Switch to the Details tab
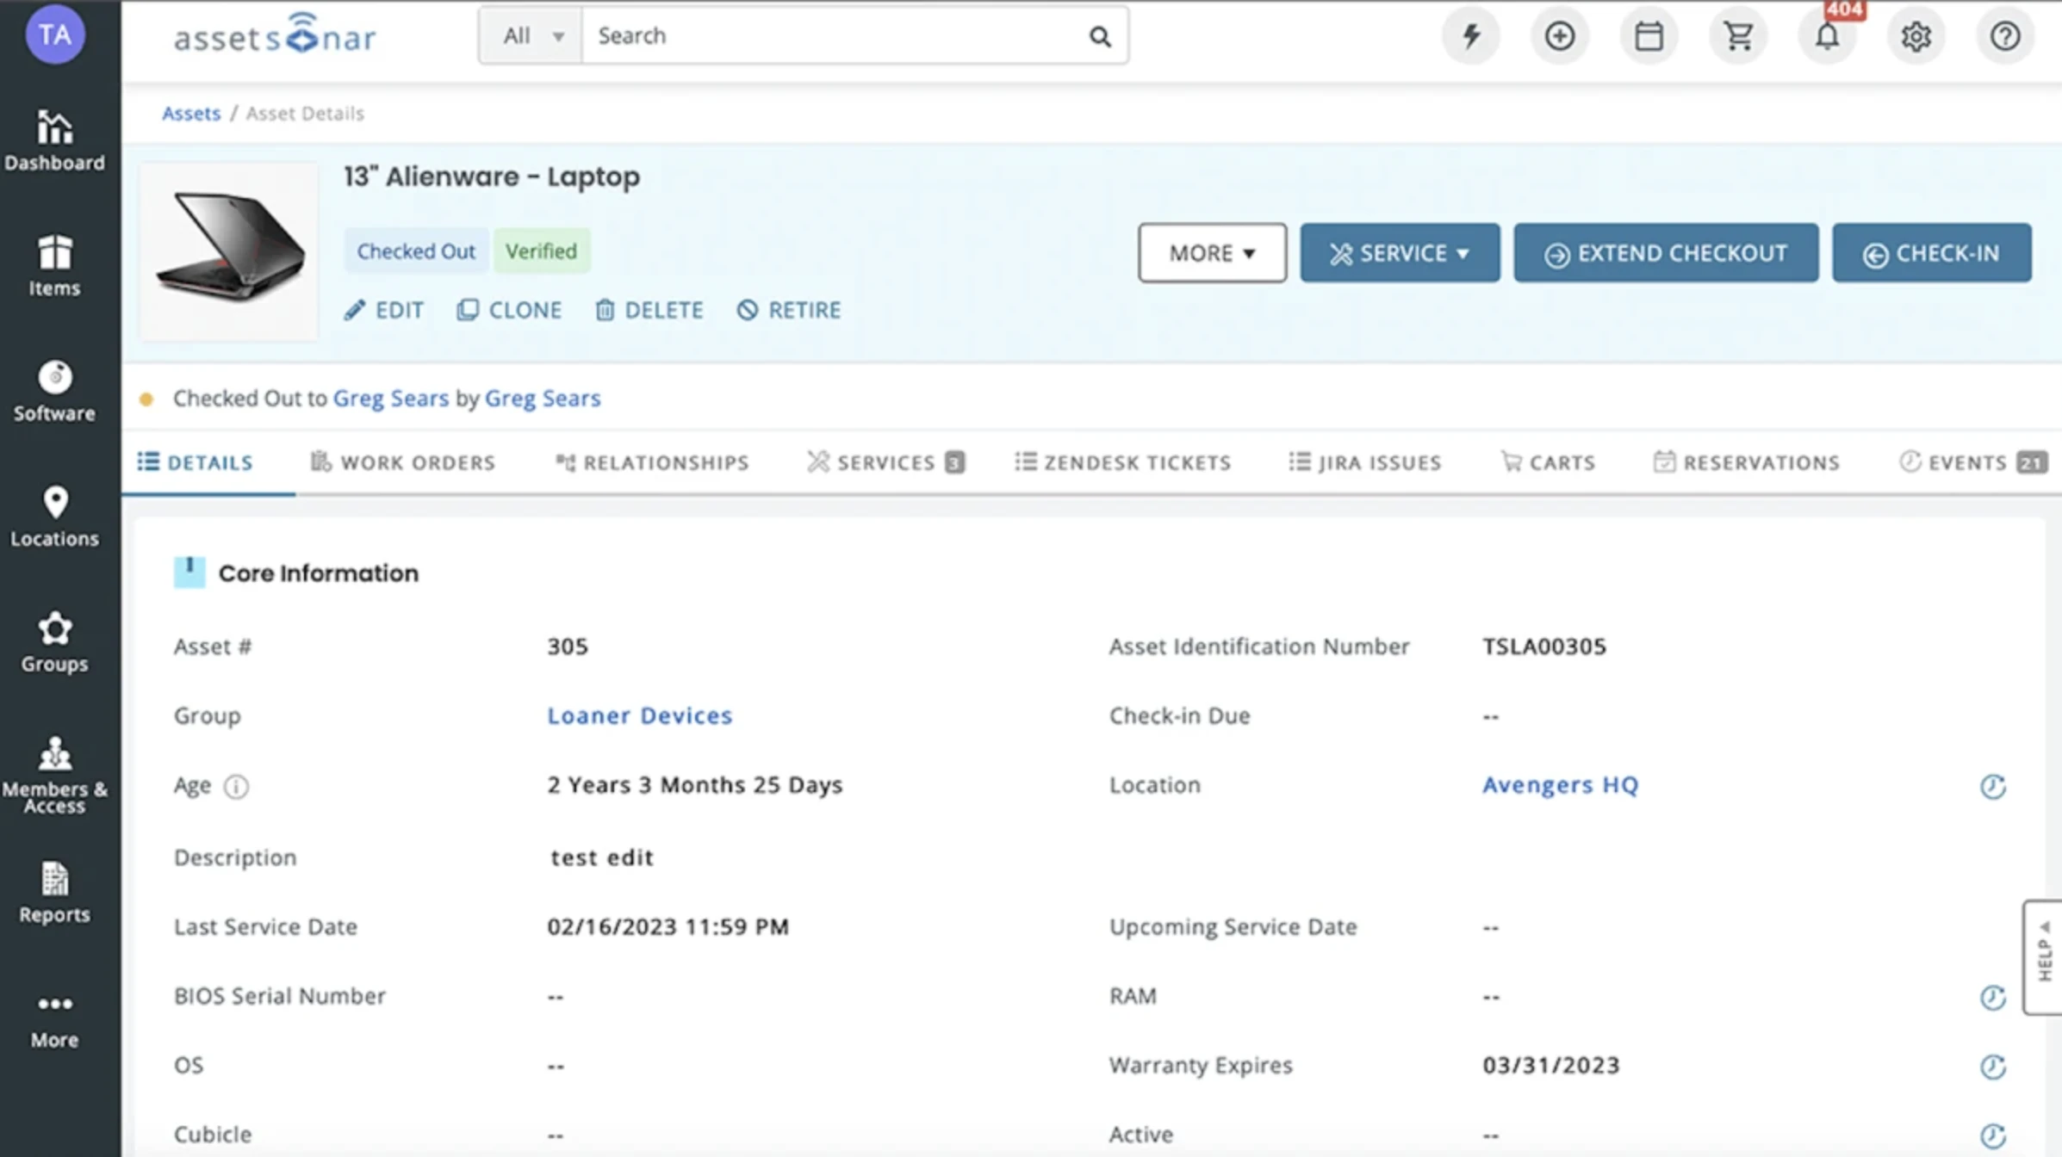The width and height of the screenshot is (2062, 1157). tap(196, 462)
